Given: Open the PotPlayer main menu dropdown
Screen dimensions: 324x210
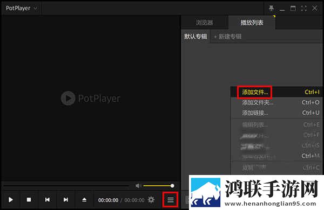Looking at the screenshot, I should [x=21, y=8].
